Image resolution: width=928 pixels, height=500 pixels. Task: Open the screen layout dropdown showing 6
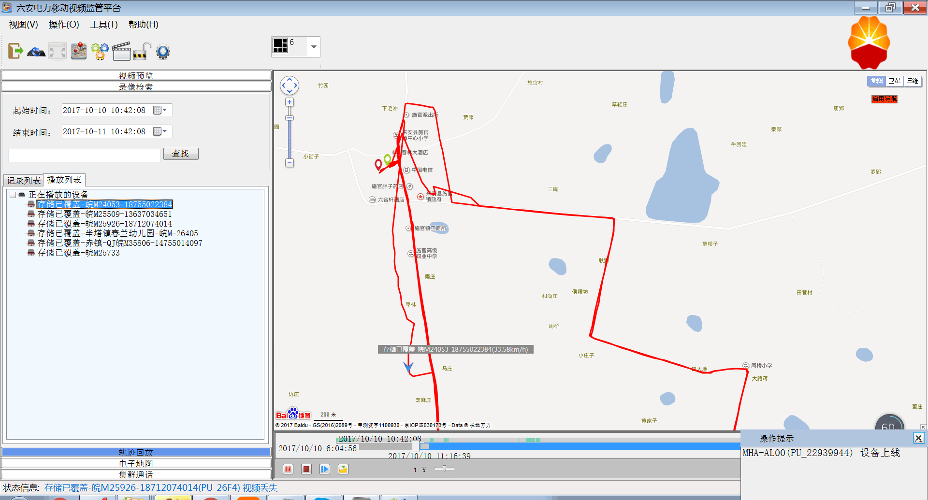[x=314, y=47]
